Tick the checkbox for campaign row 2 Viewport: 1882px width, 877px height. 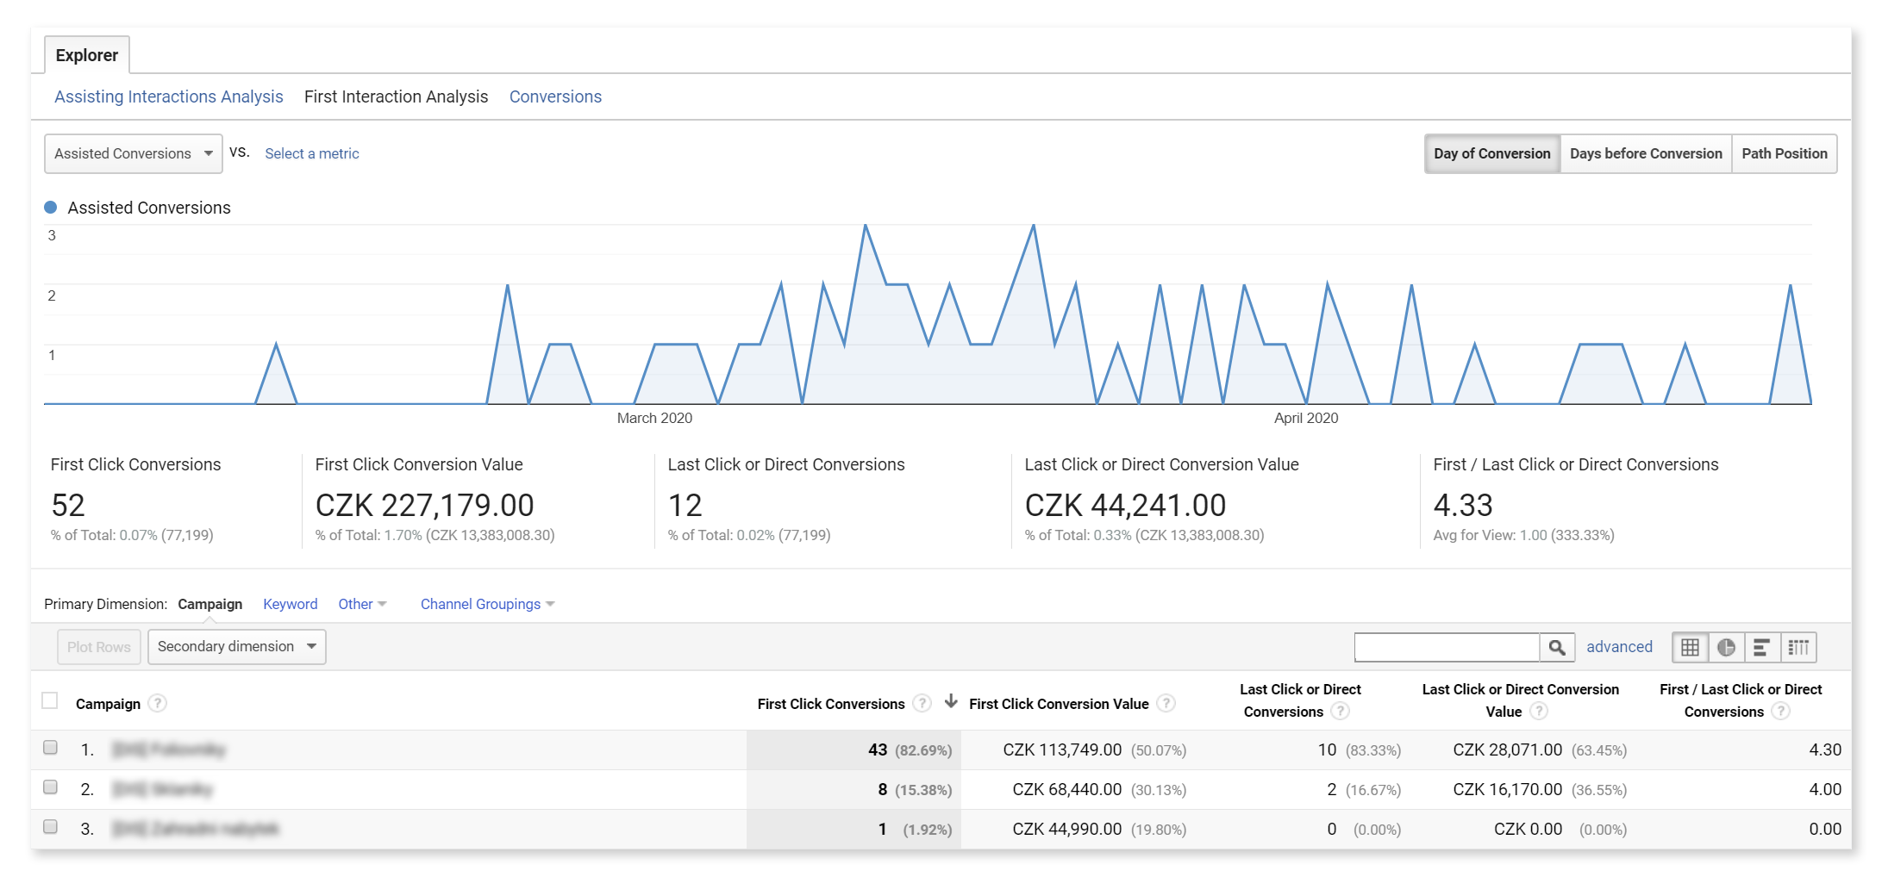[51, 787]
